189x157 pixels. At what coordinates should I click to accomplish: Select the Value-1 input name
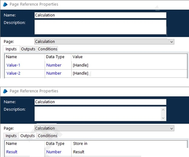tap(13, 65)
